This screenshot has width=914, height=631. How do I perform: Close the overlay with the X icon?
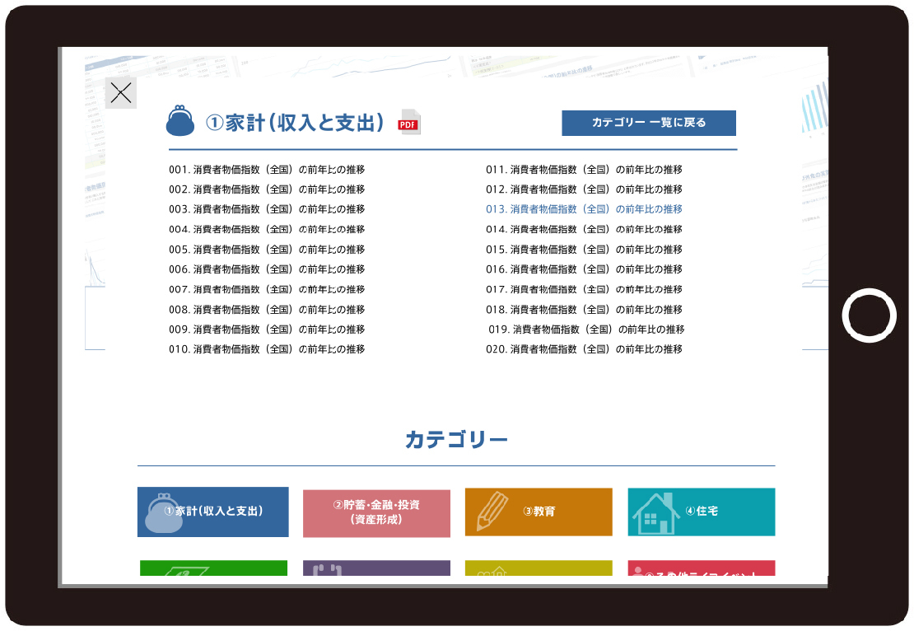tap(121, 93)
